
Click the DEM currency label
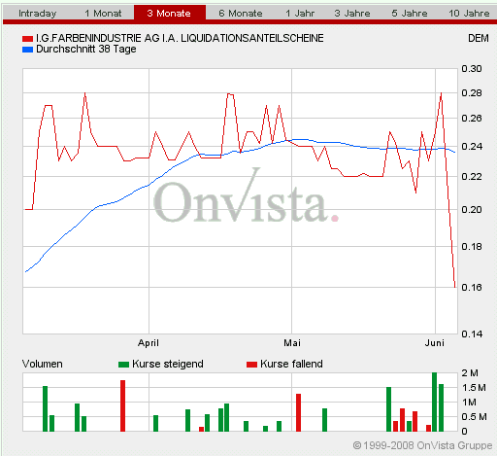[x=479, y=38]
